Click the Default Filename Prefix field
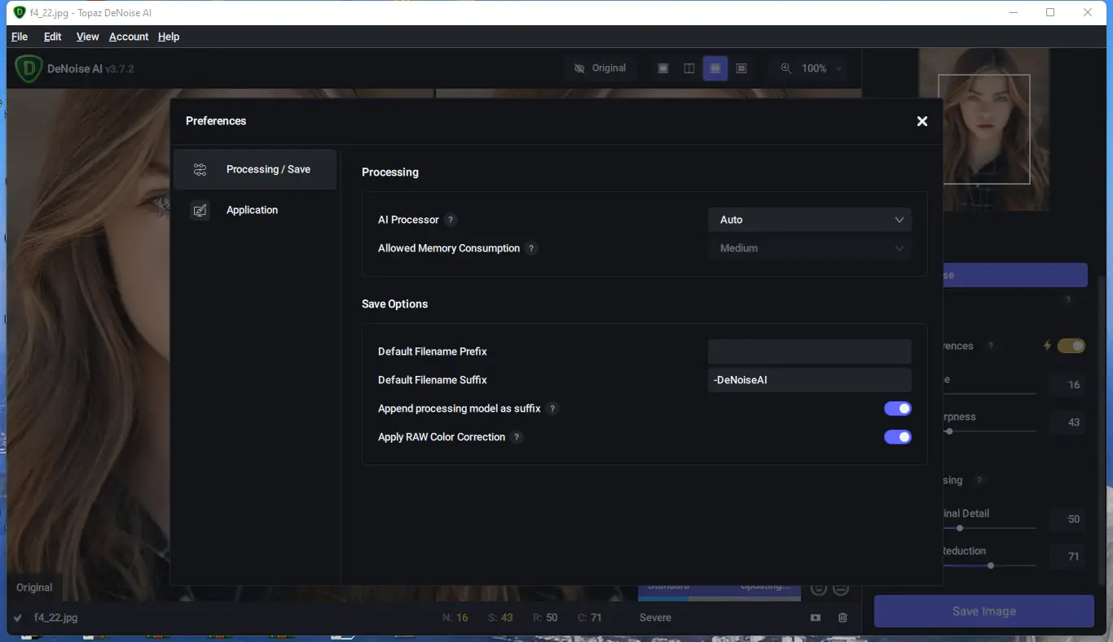The image size is (1113, 642). tap(809, 352)
